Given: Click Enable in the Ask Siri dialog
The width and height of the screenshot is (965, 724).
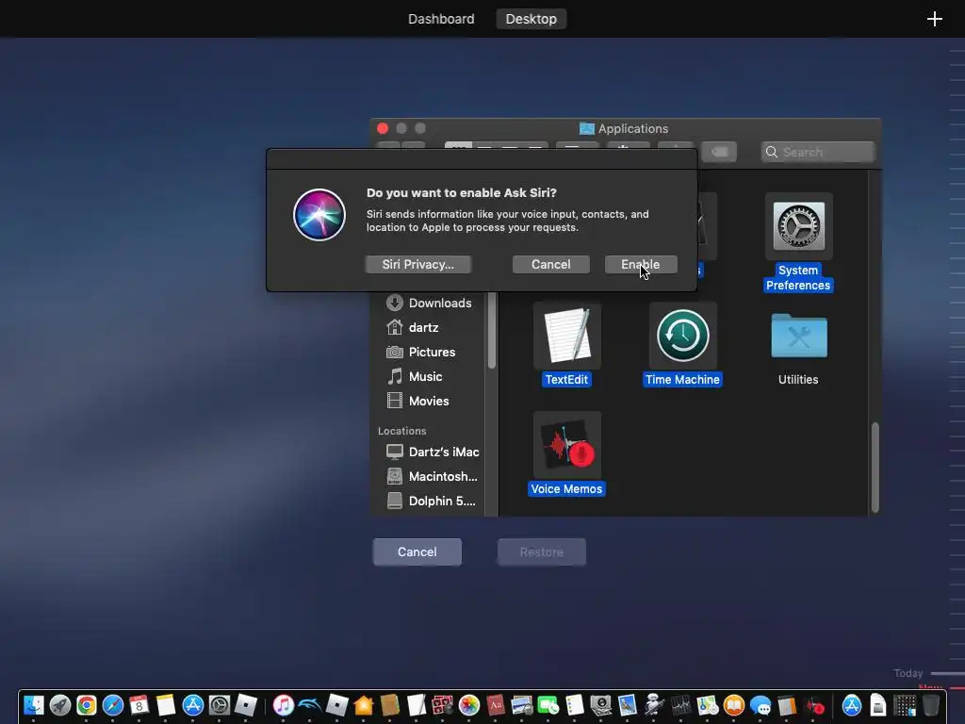Looking at the screenshot, I should click(641, 264).
